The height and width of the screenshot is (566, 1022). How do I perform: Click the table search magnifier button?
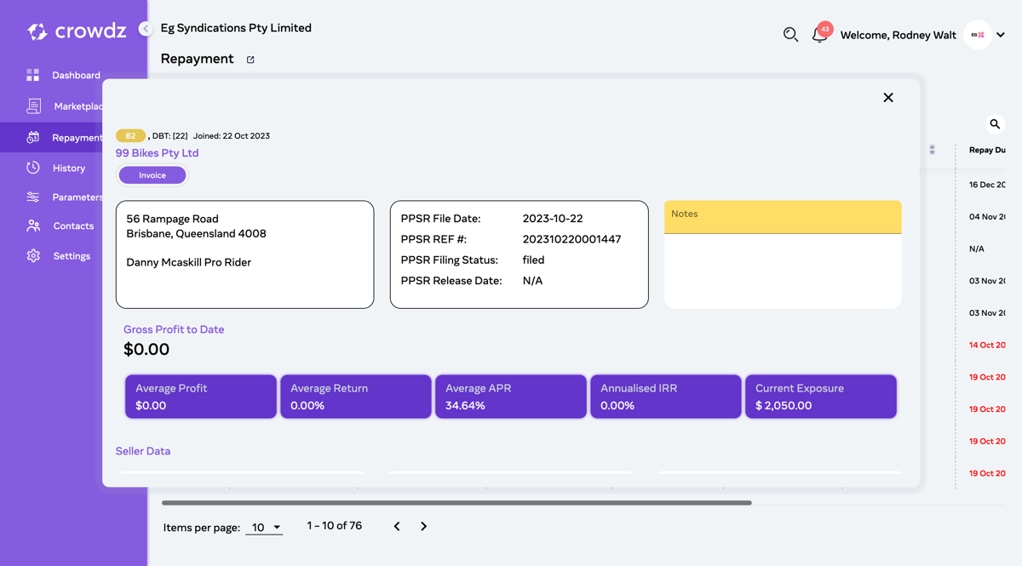[995, 124]
